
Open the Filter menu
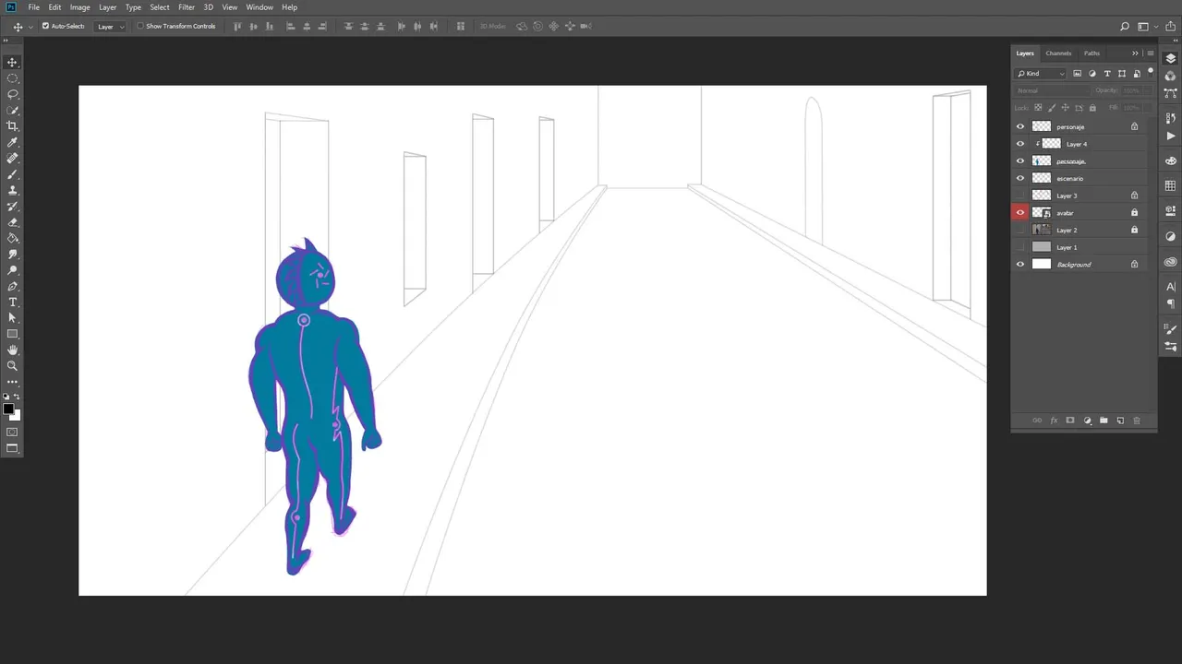tap(187, 7)
